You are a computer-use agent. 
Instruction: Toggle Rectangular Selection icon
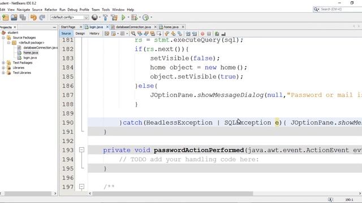(x=159, y=34)
